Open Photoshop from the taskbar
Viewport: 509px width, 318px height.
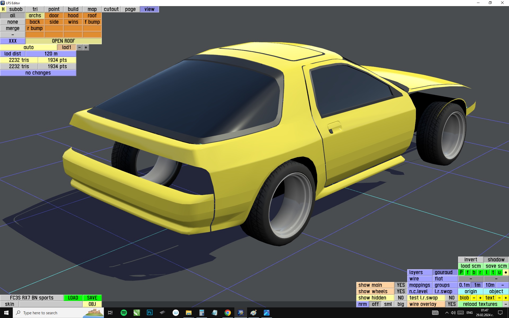point(150,313)
